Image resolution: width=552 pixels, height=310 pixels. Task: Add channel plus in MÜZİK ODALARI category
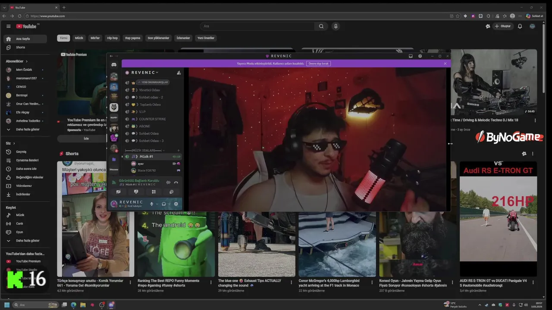[x=179, y=150]
